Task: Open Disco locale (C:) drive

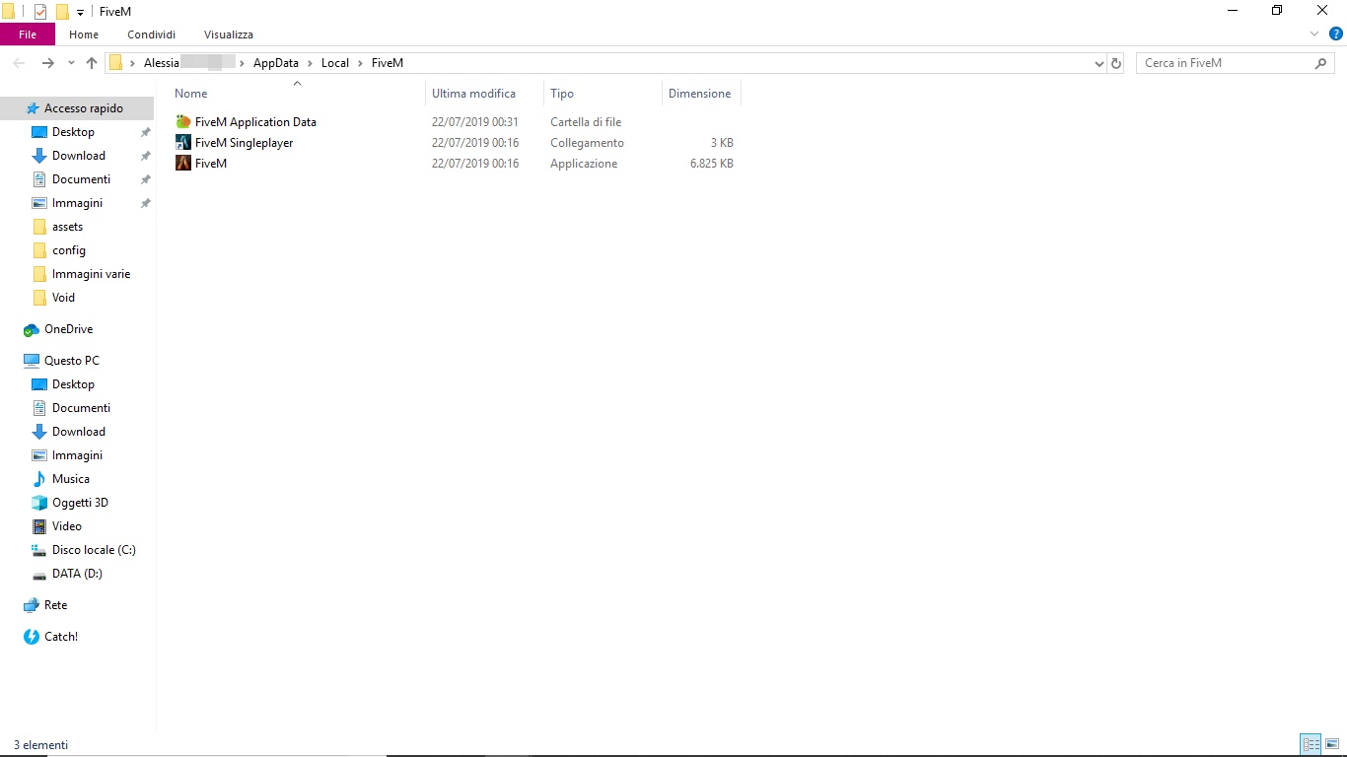Action: click(x=94, y=550)
